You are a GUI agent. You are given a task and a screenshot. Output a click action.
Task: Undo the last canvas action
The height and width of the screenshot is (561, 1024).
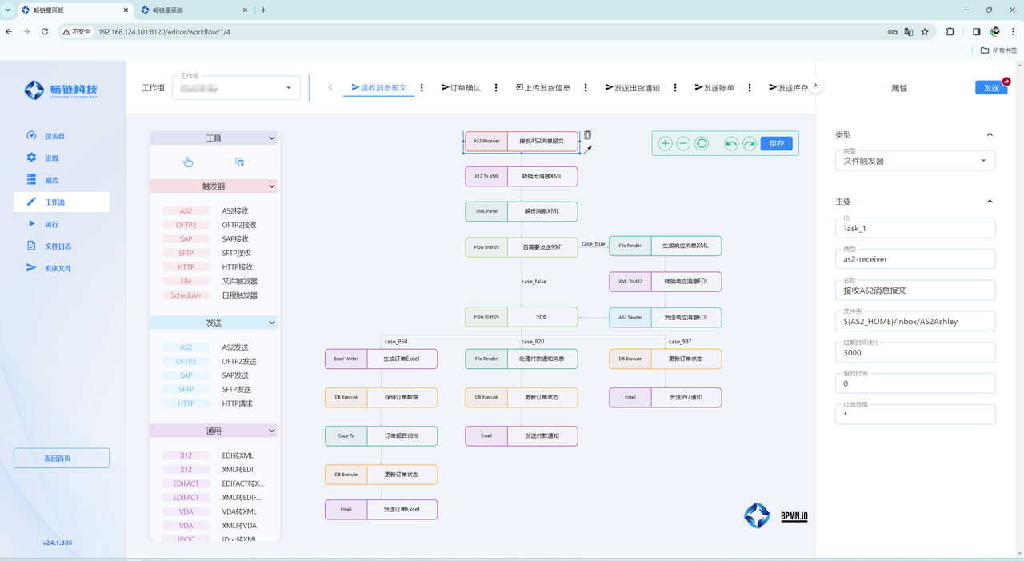point(731,143)
